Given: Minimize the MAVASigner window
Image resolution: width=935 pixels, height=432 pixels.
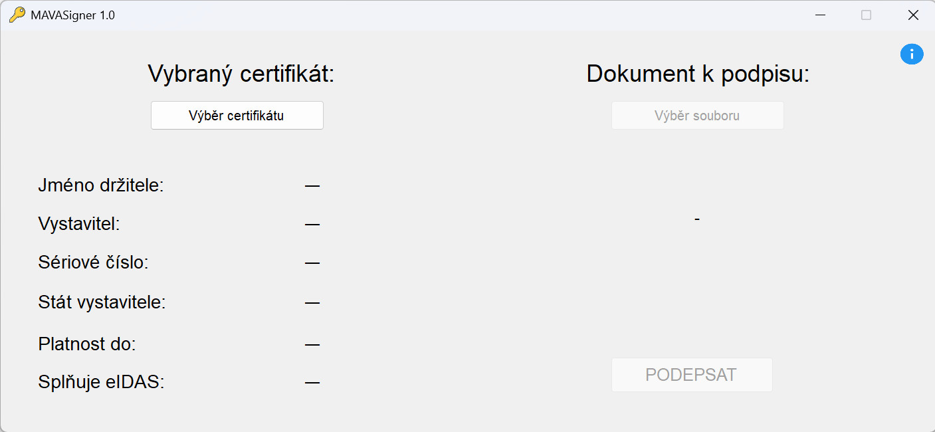Looking at the screenshot, I should point(821,15).
